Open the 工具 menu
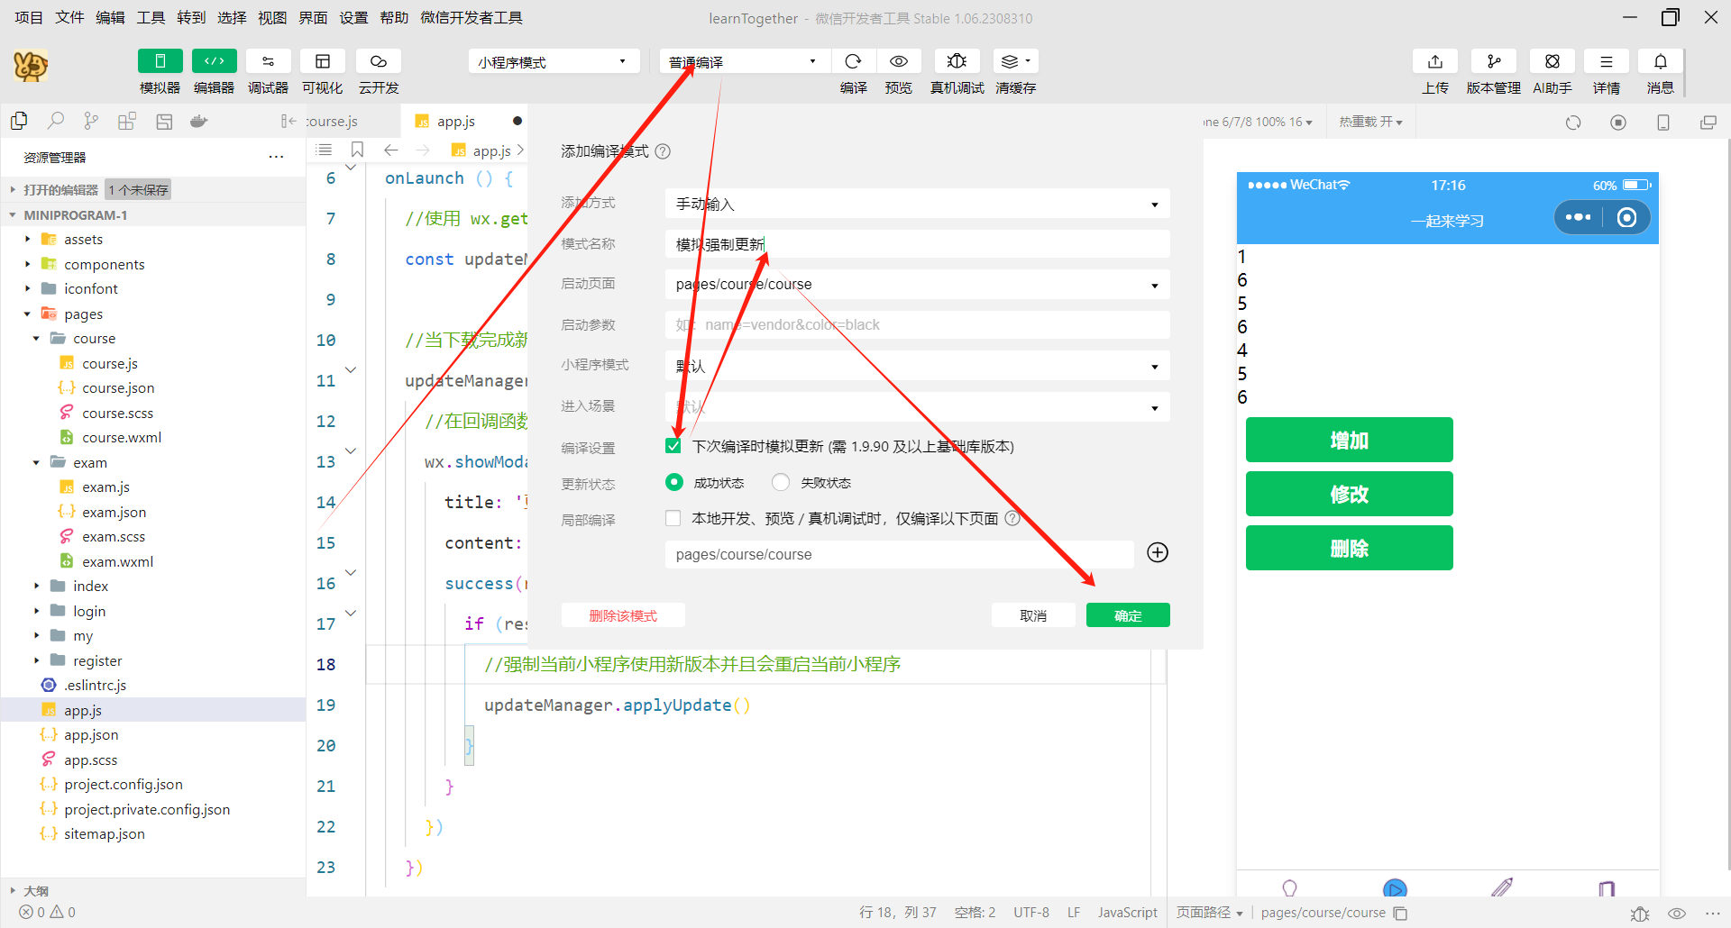 tap(151, 17)
